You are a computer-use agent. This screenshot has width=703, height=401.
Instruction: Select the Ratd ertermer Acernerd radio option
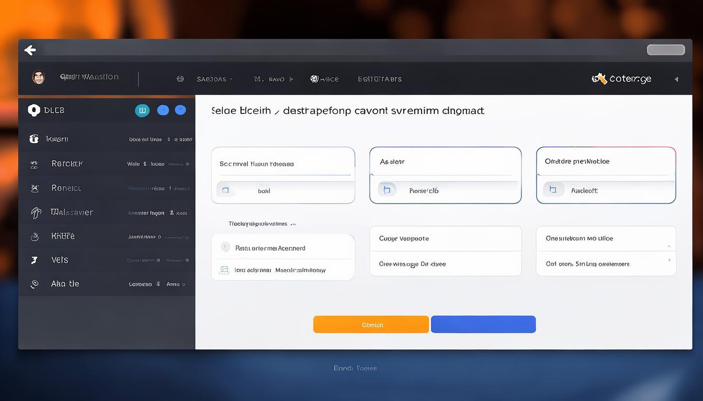tap(225, 247)
